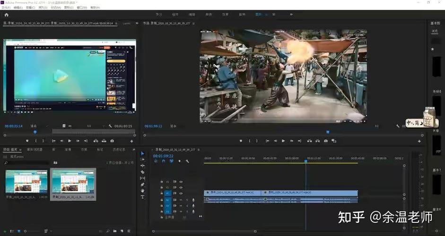The image size is (445, 236).
Task: Select the Pen tool
Action: [142, 185]
